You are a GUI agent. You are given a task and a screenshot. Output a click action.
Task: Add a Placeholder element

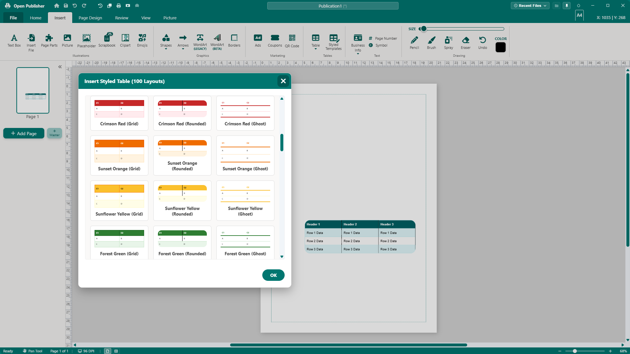pos(86,41)
